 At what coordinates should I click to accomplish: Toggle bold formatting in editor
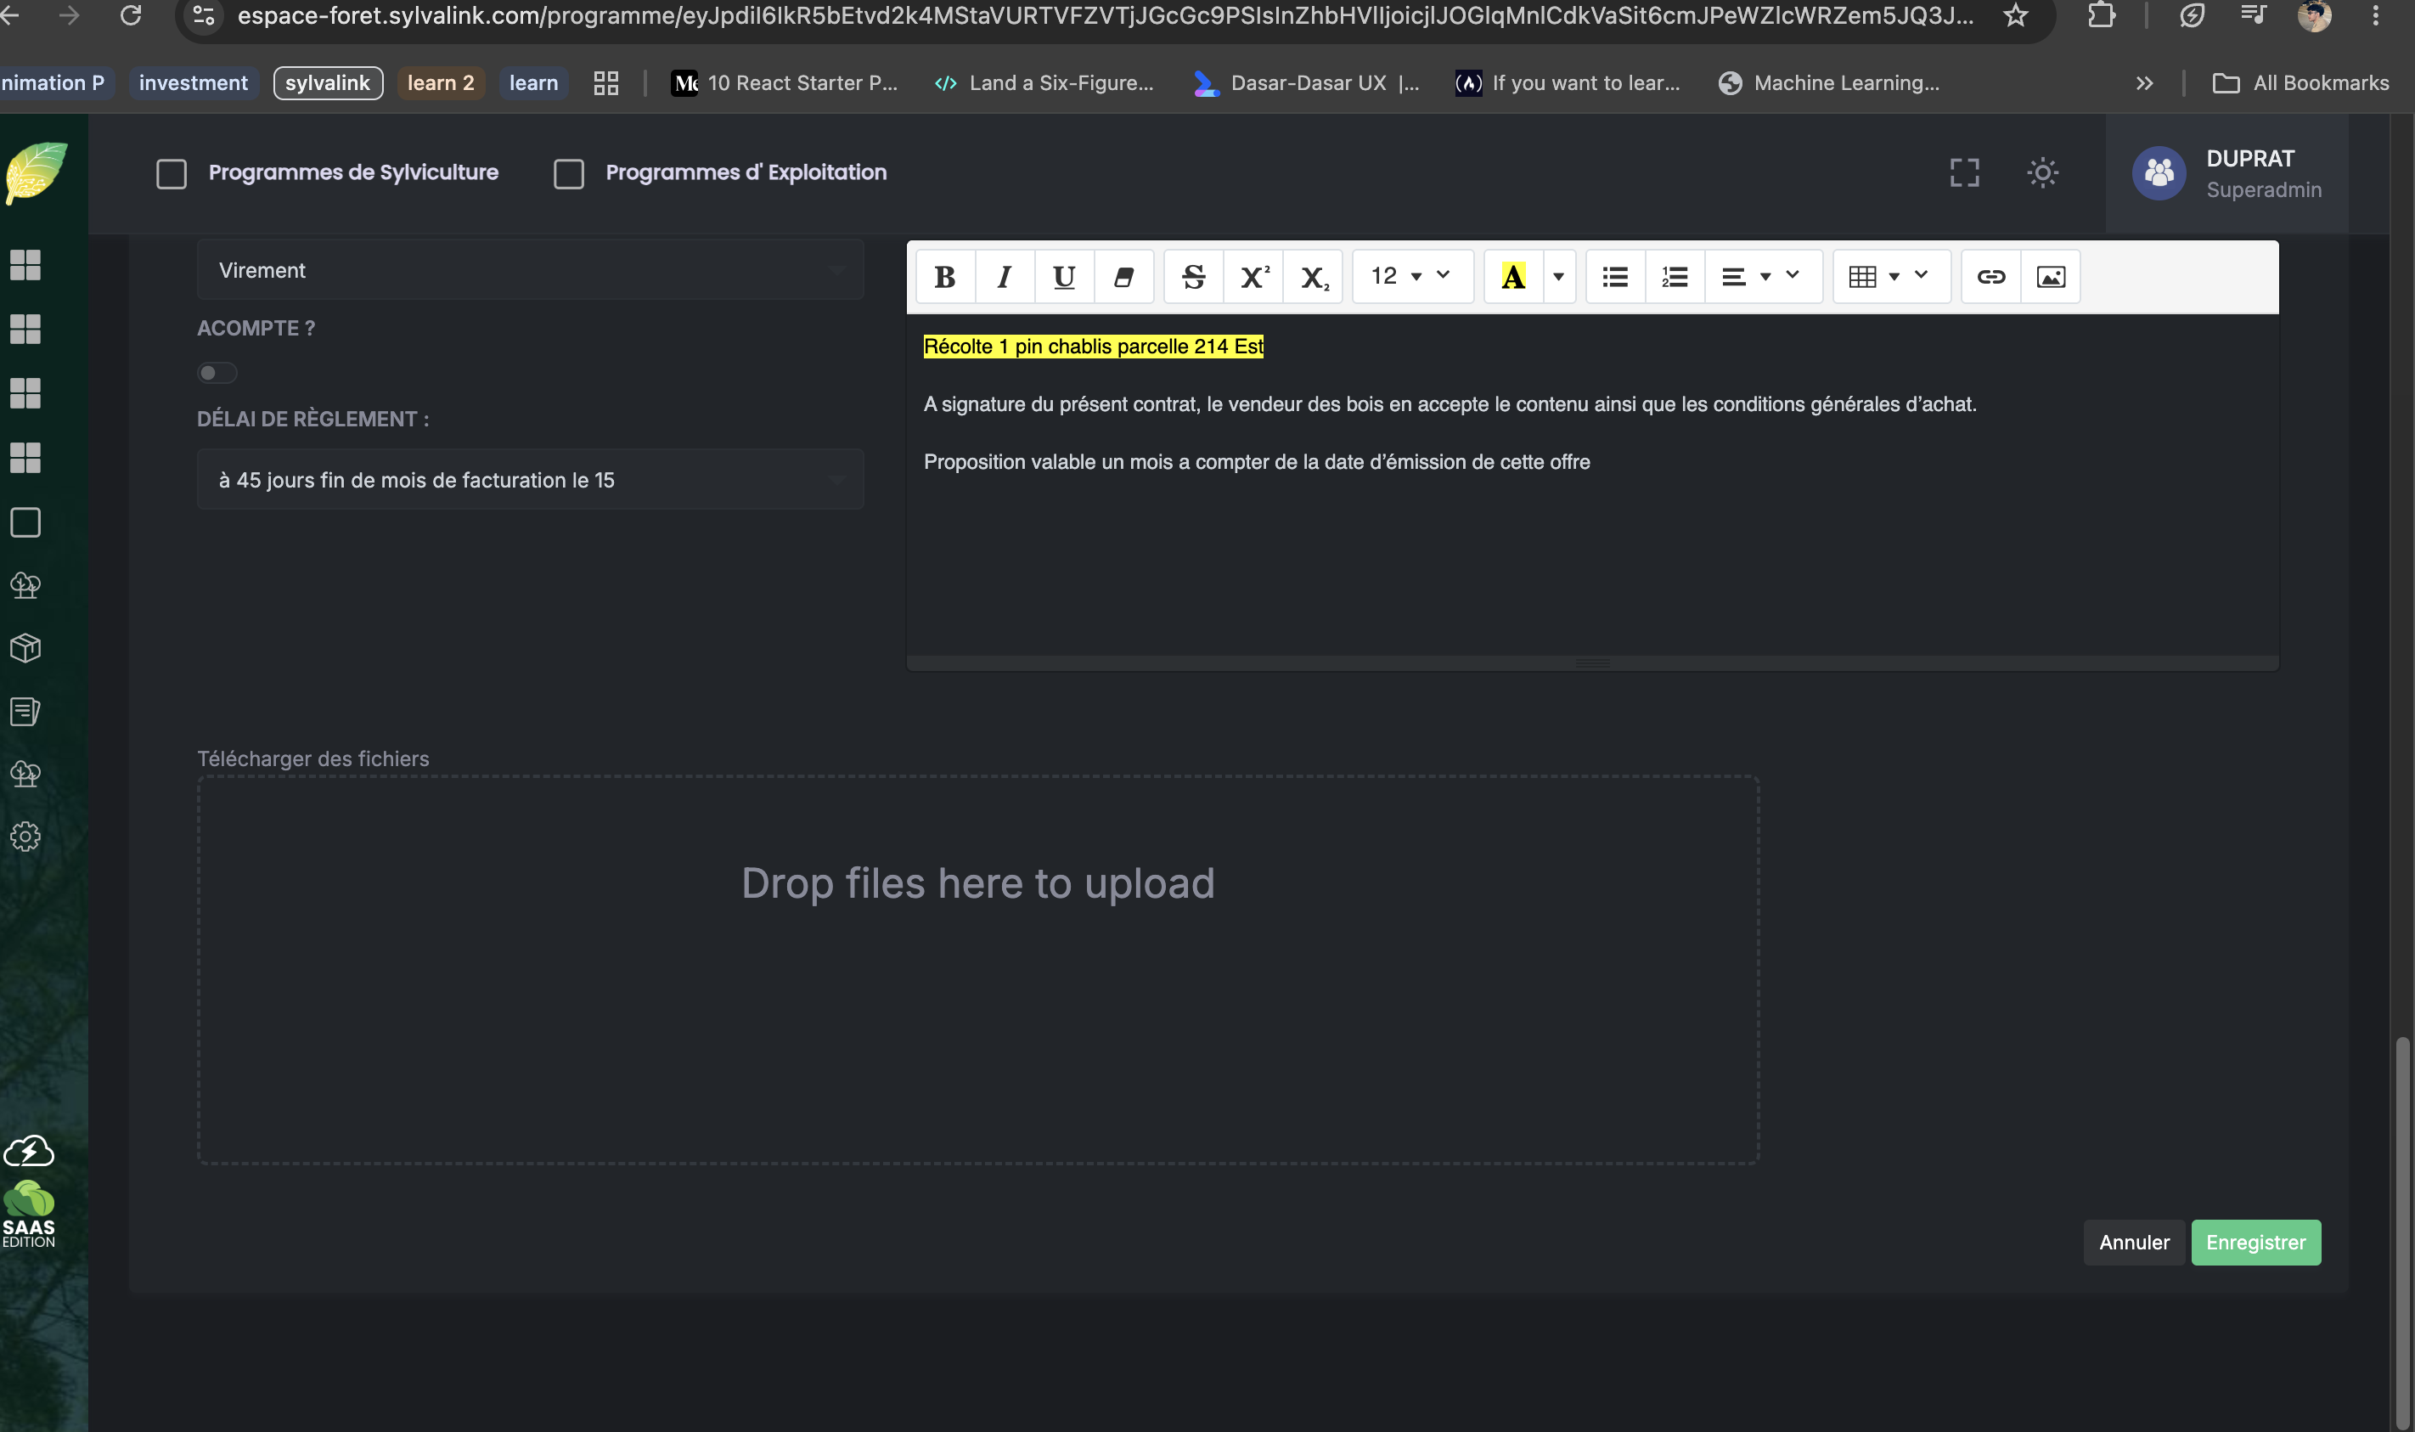[x=945, y=277]
